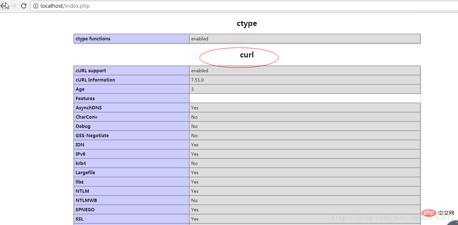Click No value in krb4 row
The height and width of the screenshot is (225, 458).
[x=194, y=163]
